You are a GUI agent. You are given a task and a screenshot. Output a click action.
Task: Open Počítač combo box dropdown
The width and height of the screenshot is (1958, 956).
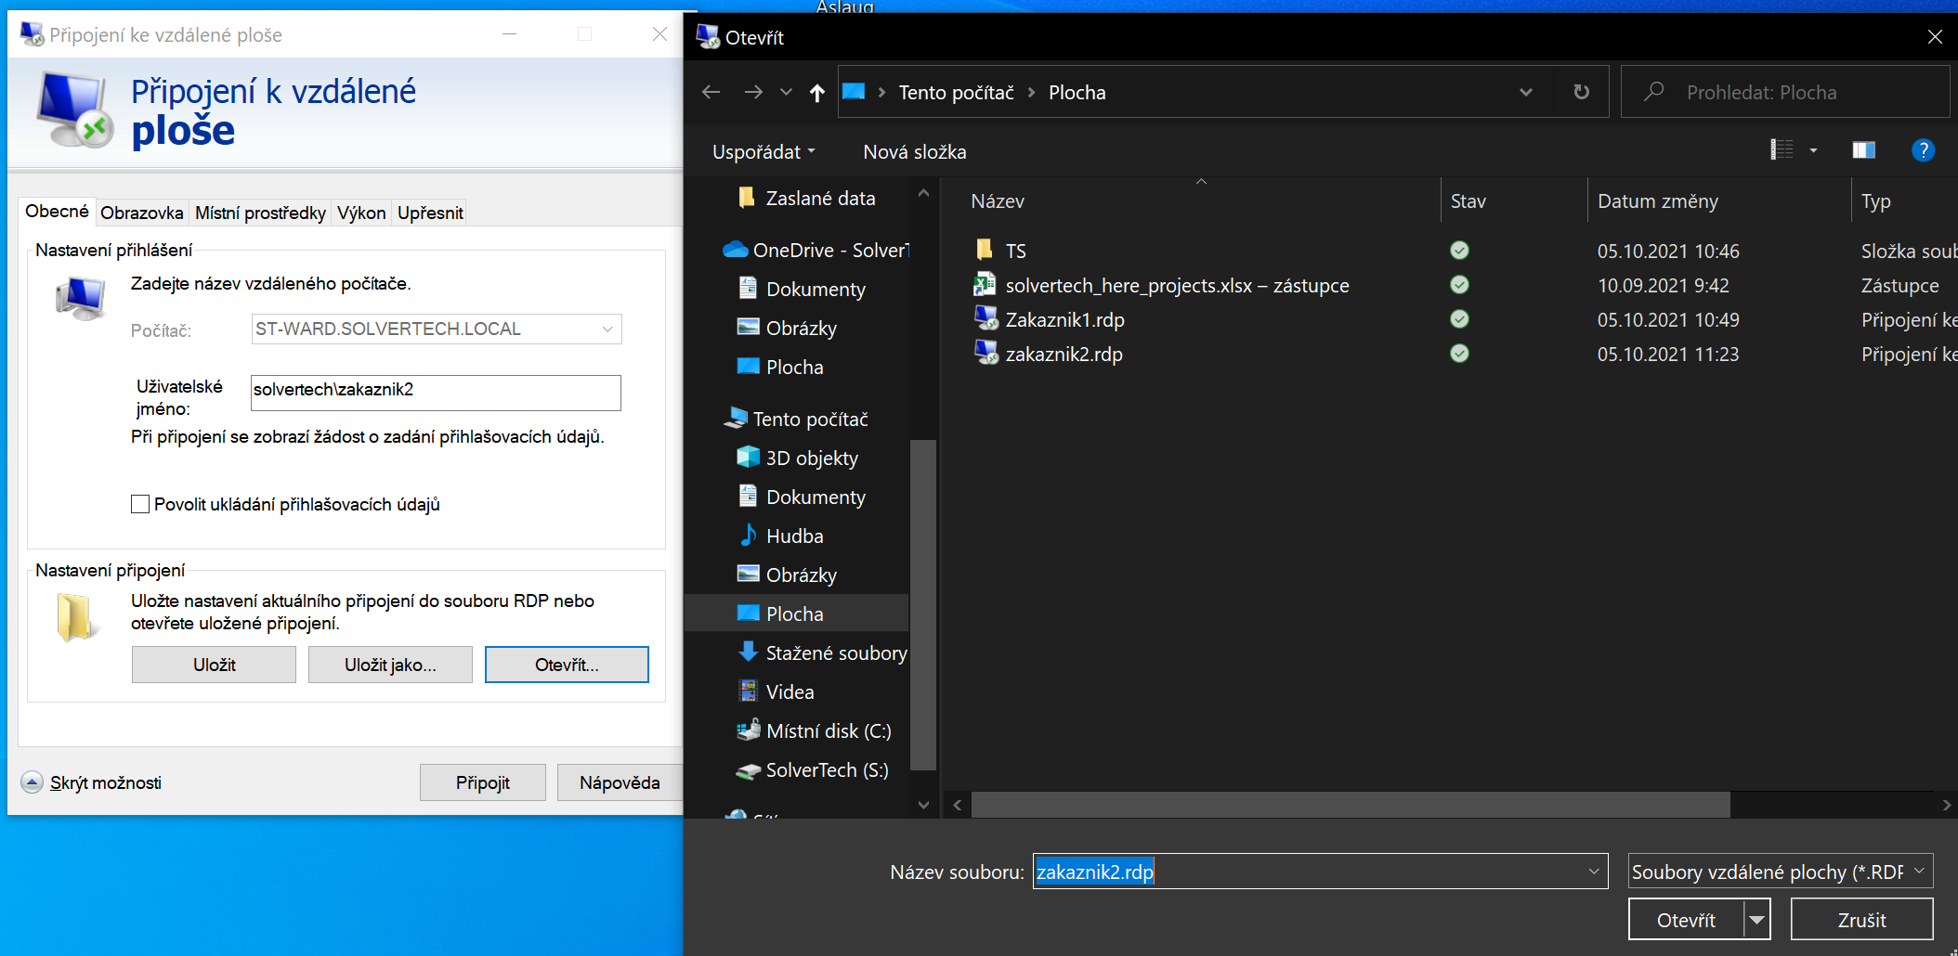pos(607,329)
